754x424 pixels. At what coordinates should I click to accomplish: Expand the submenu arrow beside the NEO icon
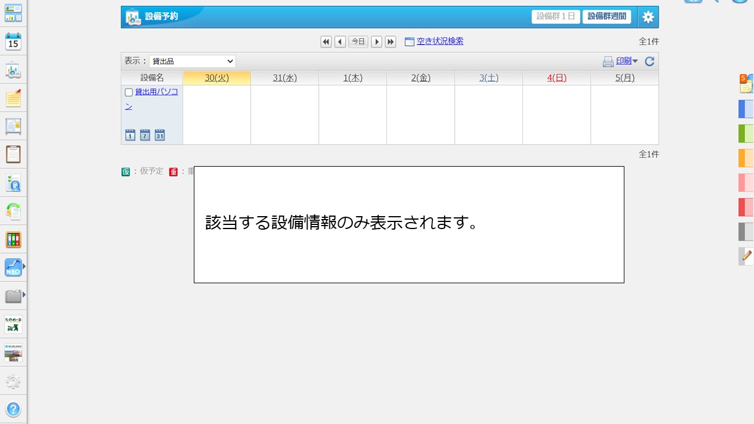point(24,267)
